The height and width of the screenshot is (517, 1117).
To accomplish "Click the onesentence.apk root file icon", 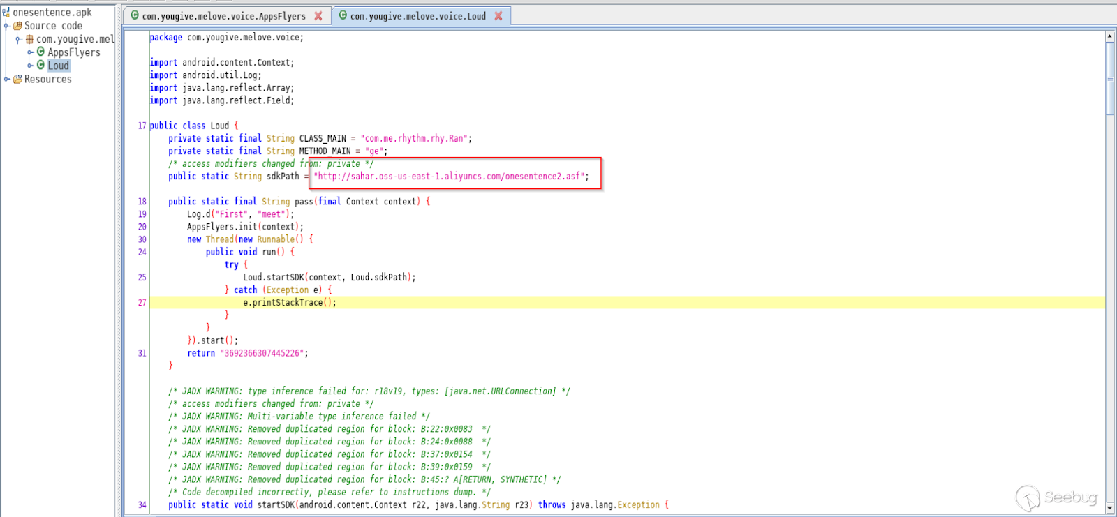I will click(x=6, y=13).
